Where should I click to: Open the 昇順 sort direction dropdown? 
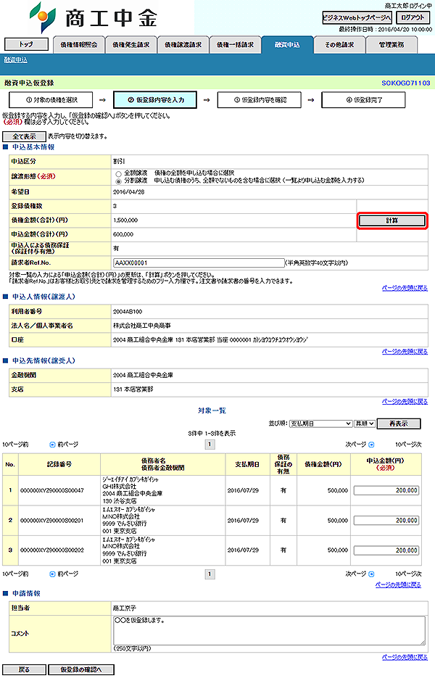pyautogui.click(x=365, y=424)
